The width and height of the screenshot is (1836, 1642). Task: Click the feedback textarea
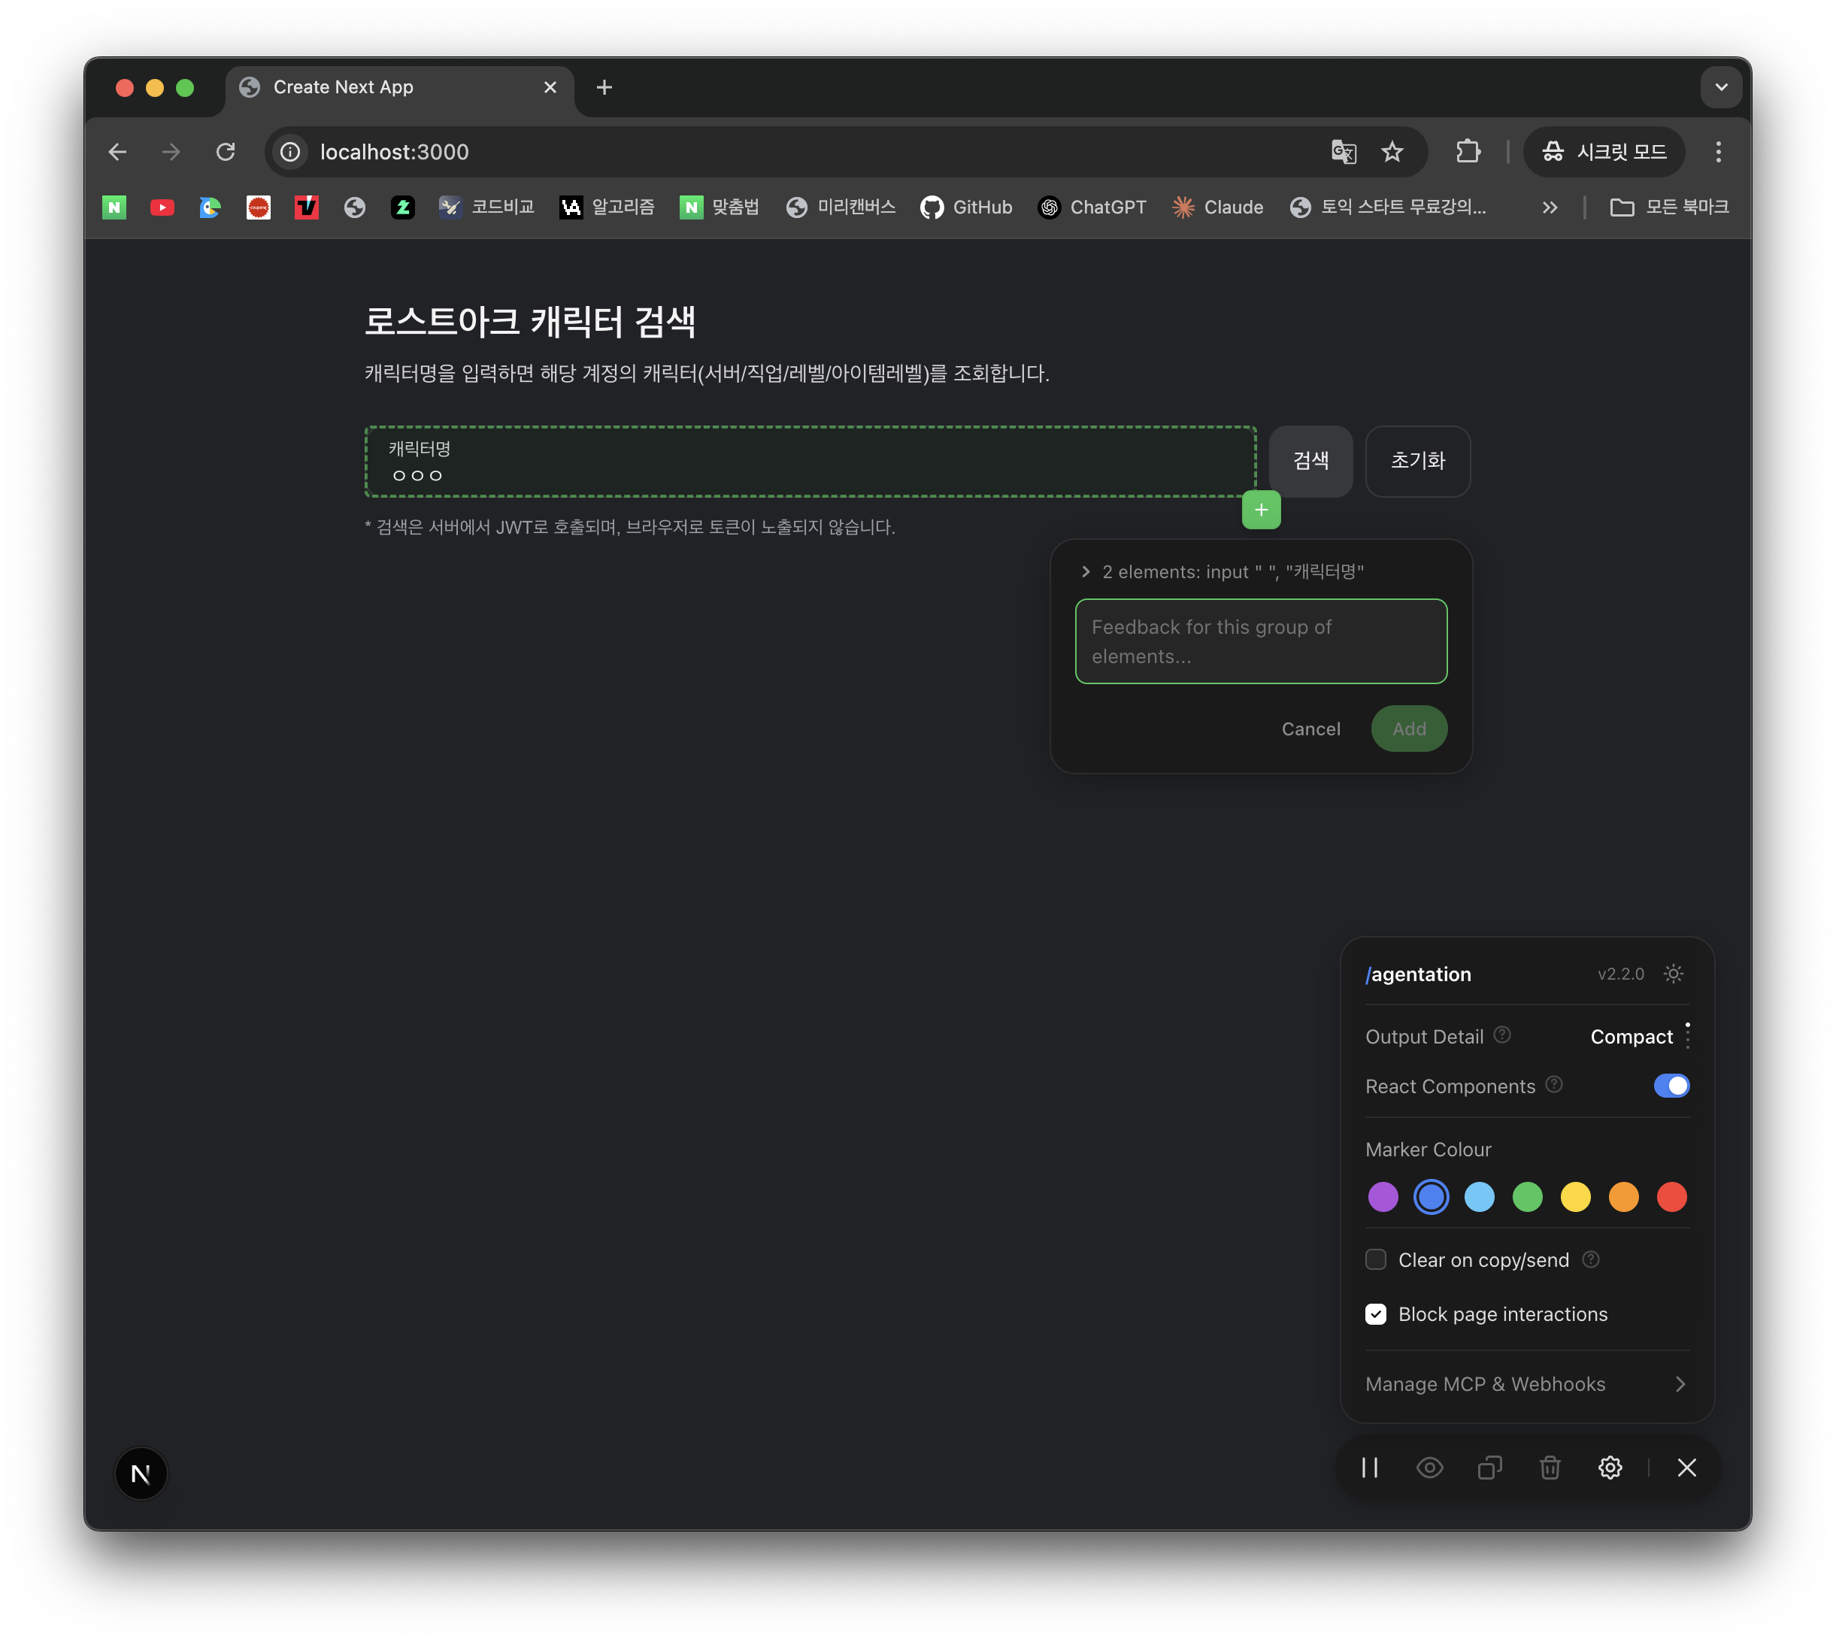(x=1260, y=641)
